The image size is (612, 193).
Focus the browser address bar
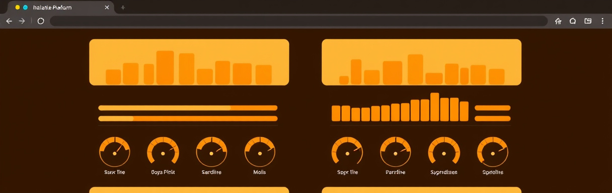pyautogui.click(x=298, y=21)
